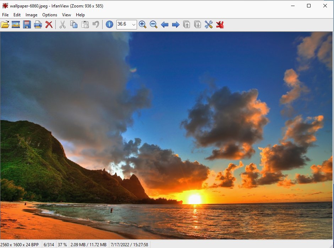Zoom in with magnifier plus icon
The height and width of the screenshot is (248, 334).
coord(142,24)
